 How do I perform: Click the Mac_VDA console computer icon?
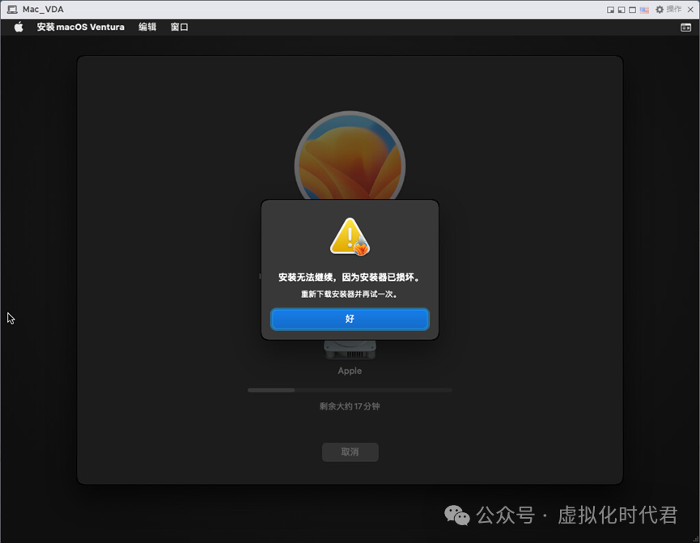[12, 10]
